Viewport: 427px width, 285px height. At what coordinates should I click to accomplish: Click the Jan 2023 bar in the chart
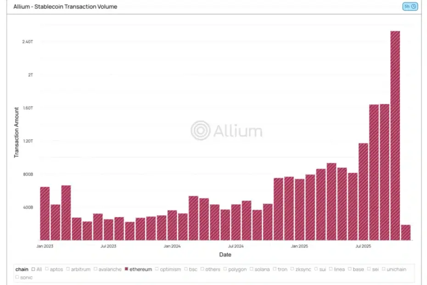(x=44, y=211)
